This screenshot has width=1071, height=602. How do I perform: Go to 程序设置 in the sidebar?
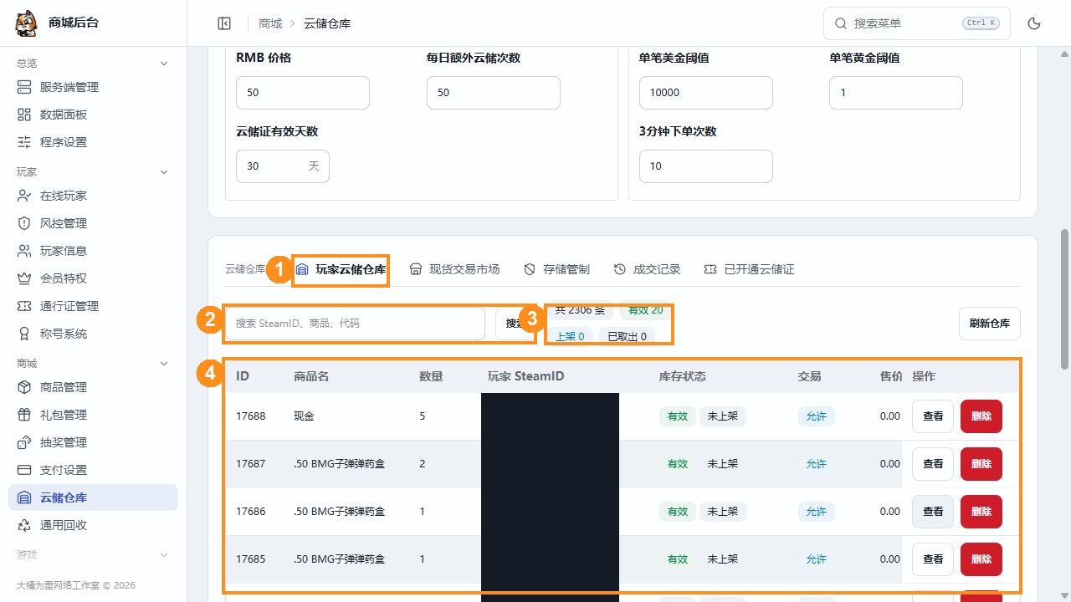[x=93, y=142]
